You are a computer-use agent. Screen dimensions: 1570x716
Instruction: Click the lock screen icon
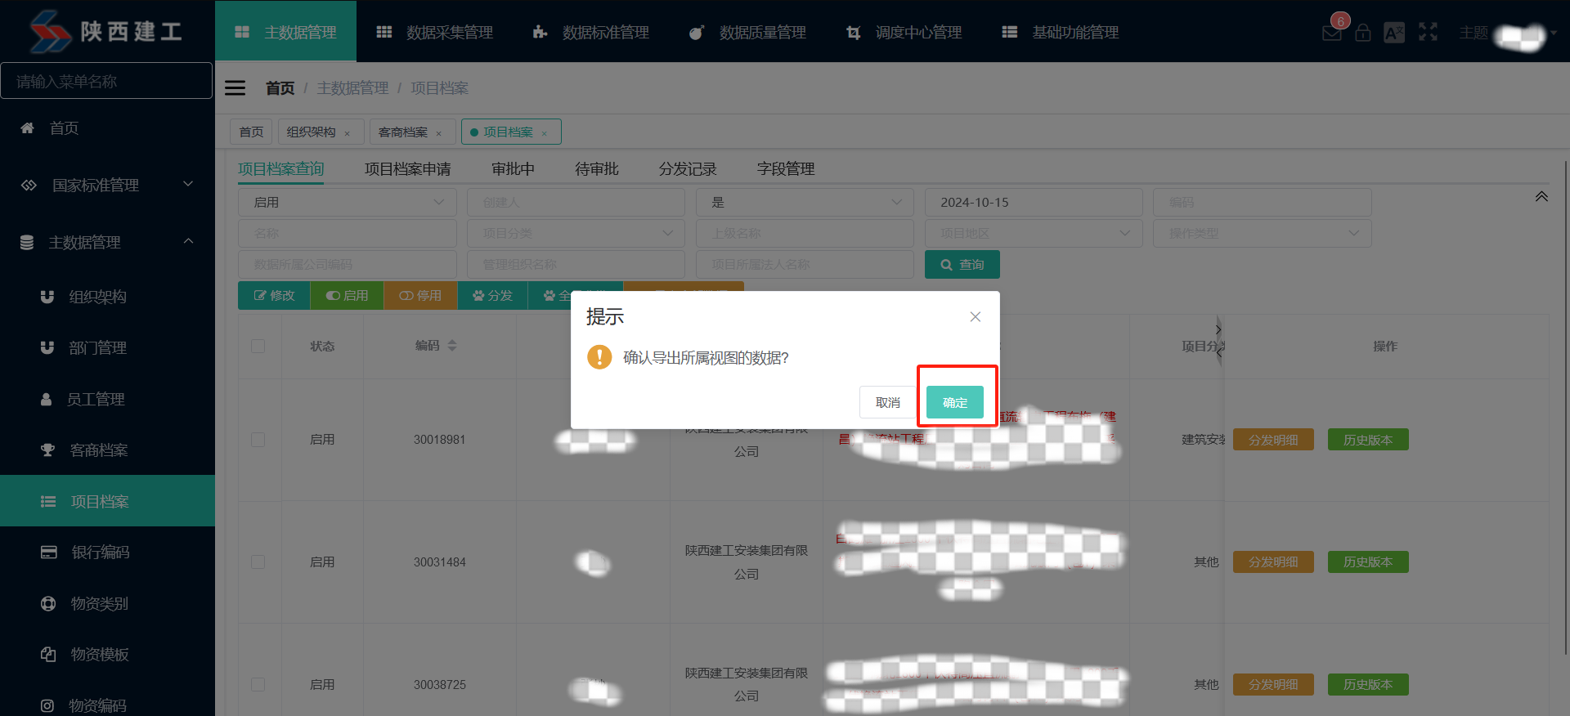tap(1362, 33)
